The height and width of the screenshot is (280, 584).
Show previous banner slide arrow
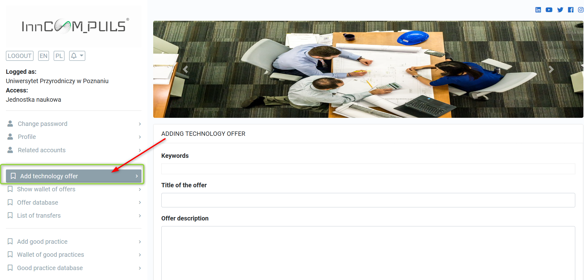[x=186, y=69]
